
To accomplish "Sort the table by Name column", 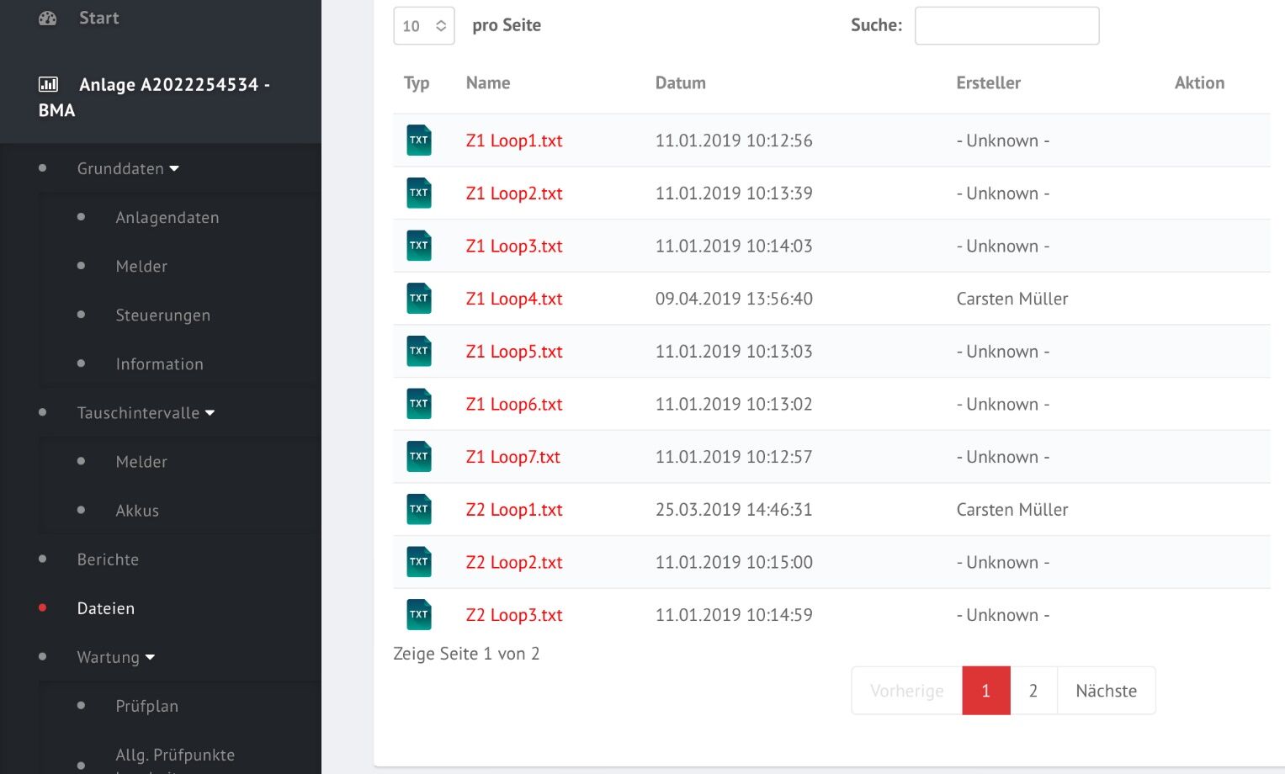I will 488,82.
